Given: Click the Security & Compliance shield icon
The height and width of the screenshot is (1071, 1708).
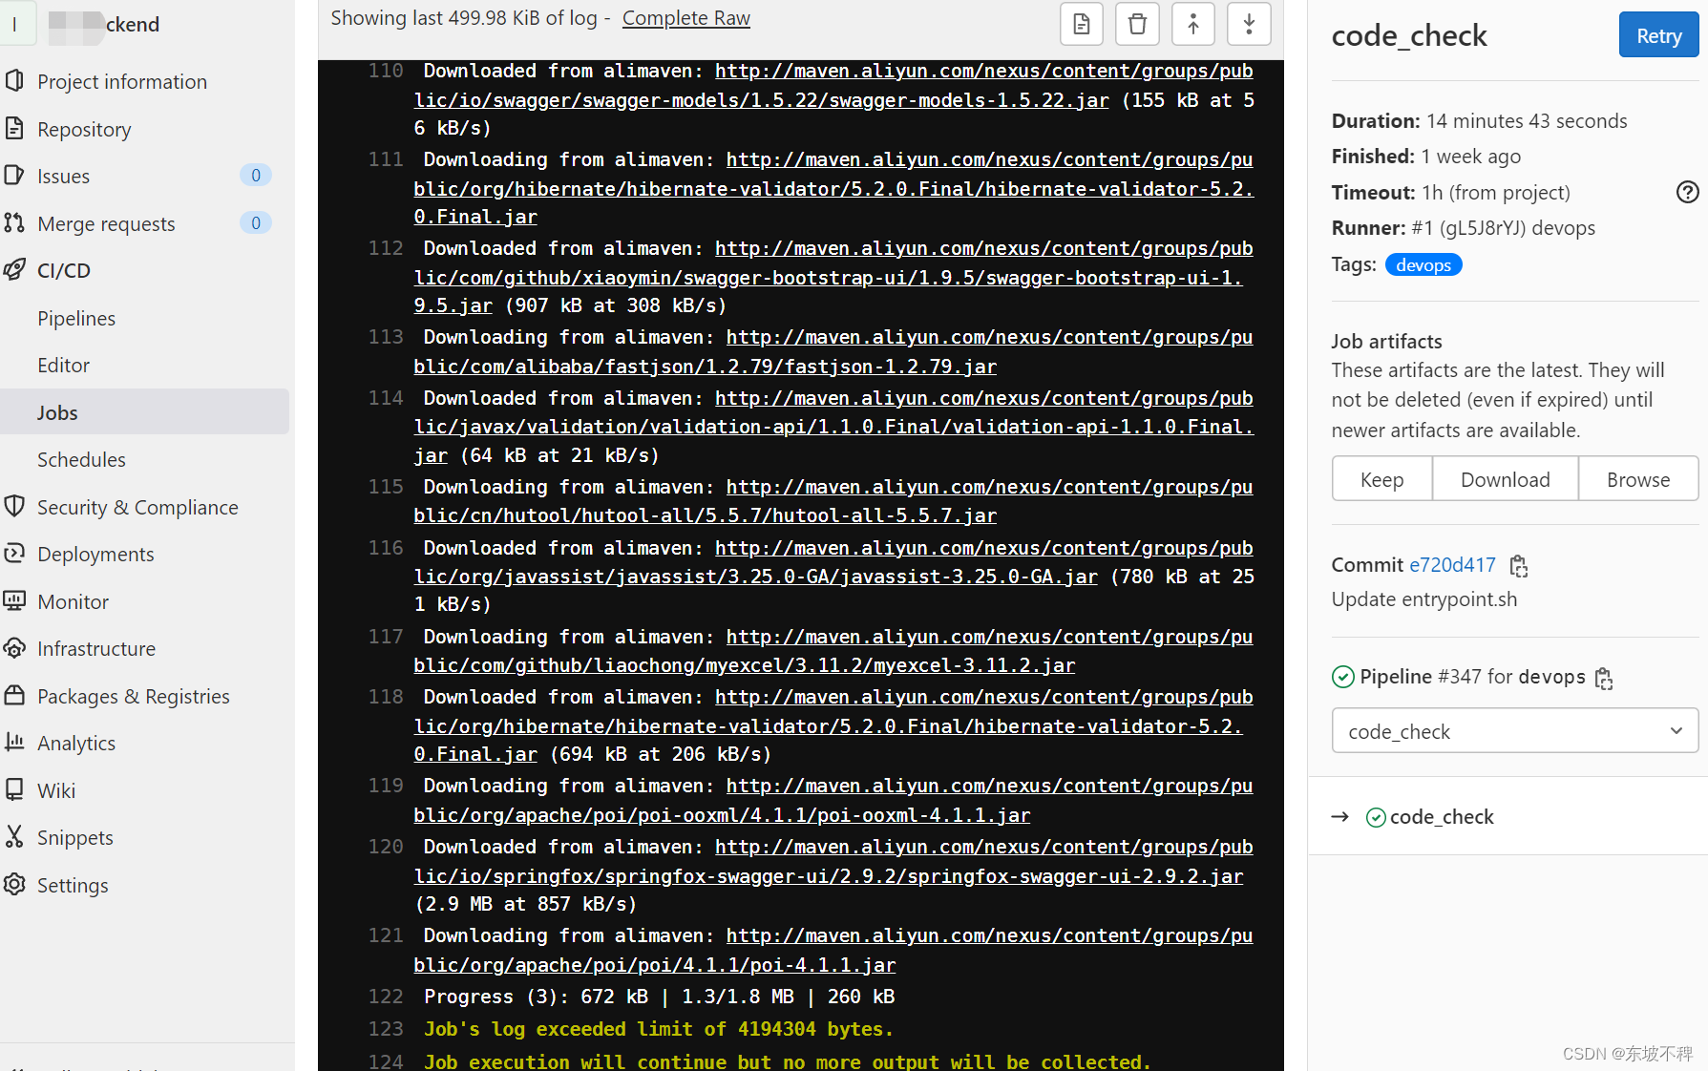Looking at the screenshot, I should pos(14,507).
